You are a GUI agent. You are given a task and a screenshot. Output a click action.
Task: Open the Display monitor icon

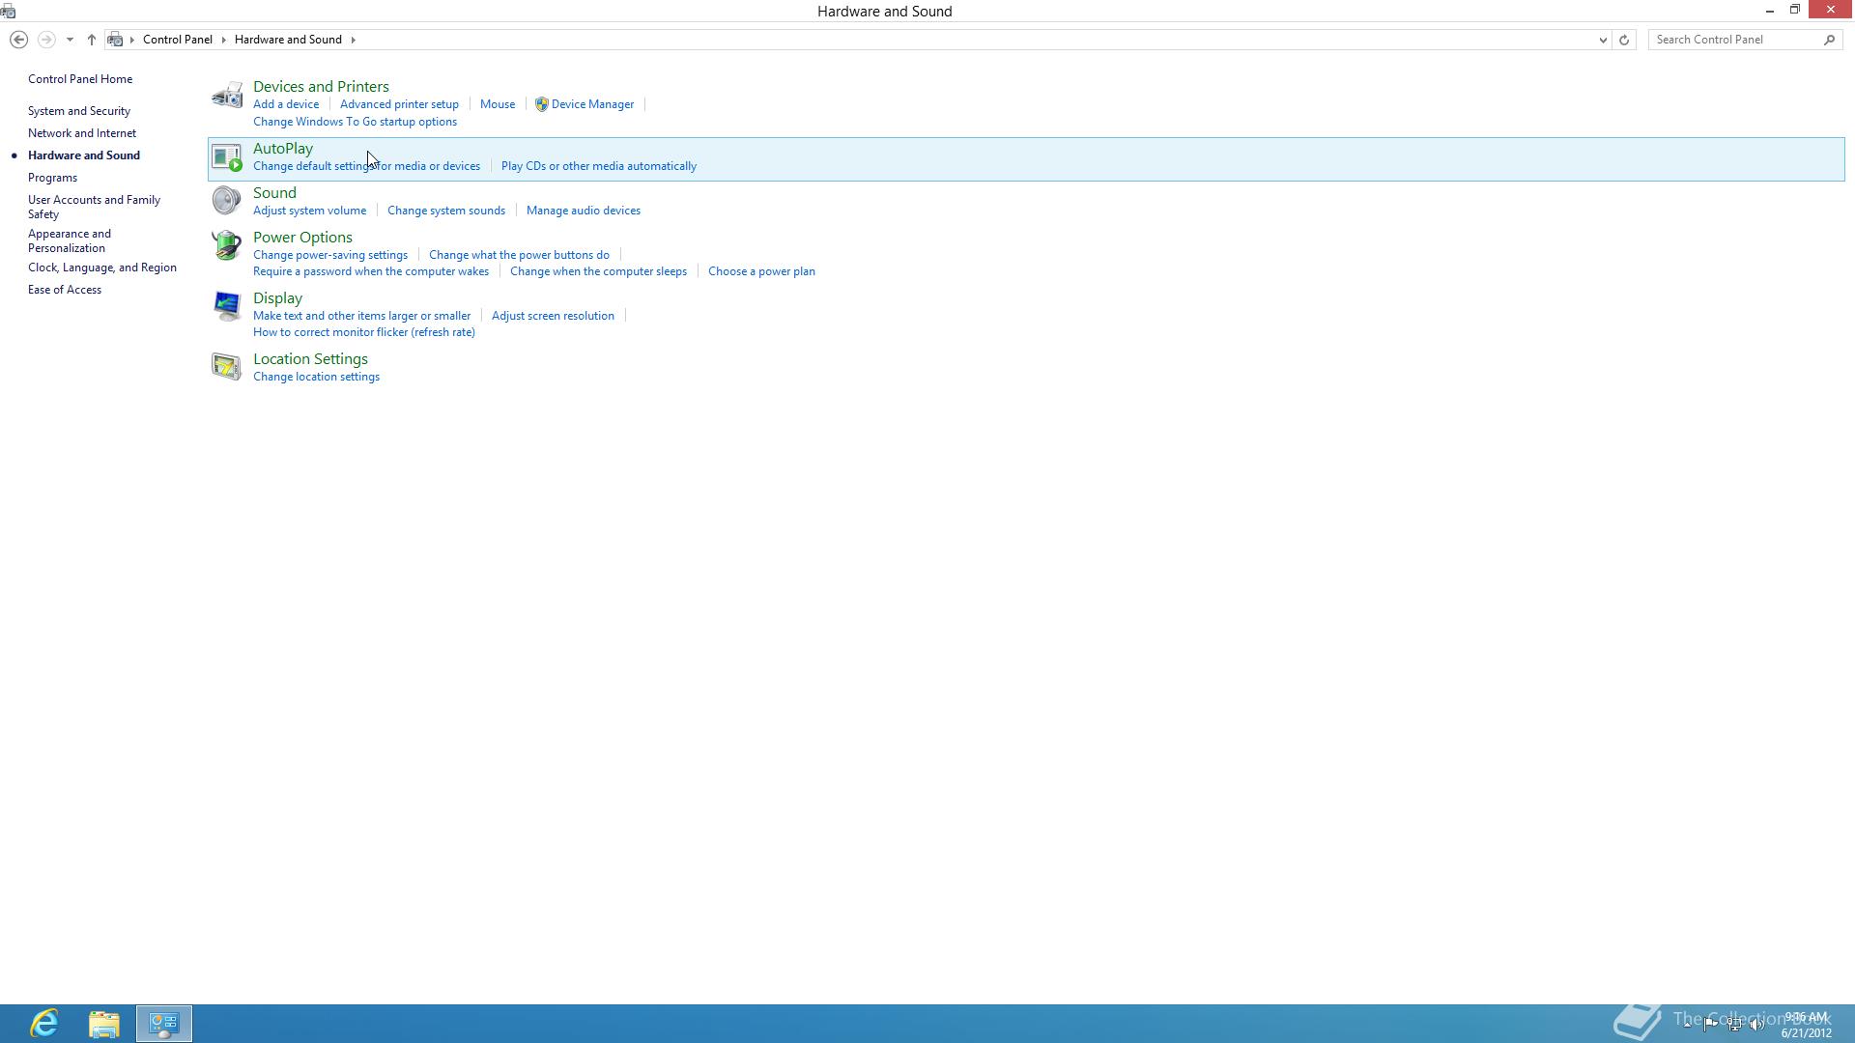point(226,306)
